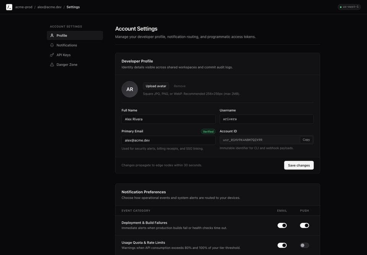The height and width of the screenshot is (255, 367).
Task: Turn off email for Usage Quota alerts
Action: (x=282, y=245)
